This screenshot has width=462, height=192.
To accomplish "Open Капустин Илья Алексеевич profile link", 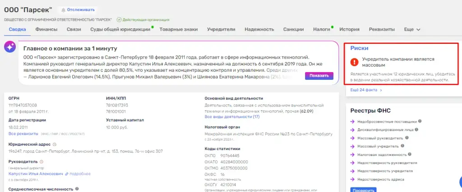I will click(36, 174).
